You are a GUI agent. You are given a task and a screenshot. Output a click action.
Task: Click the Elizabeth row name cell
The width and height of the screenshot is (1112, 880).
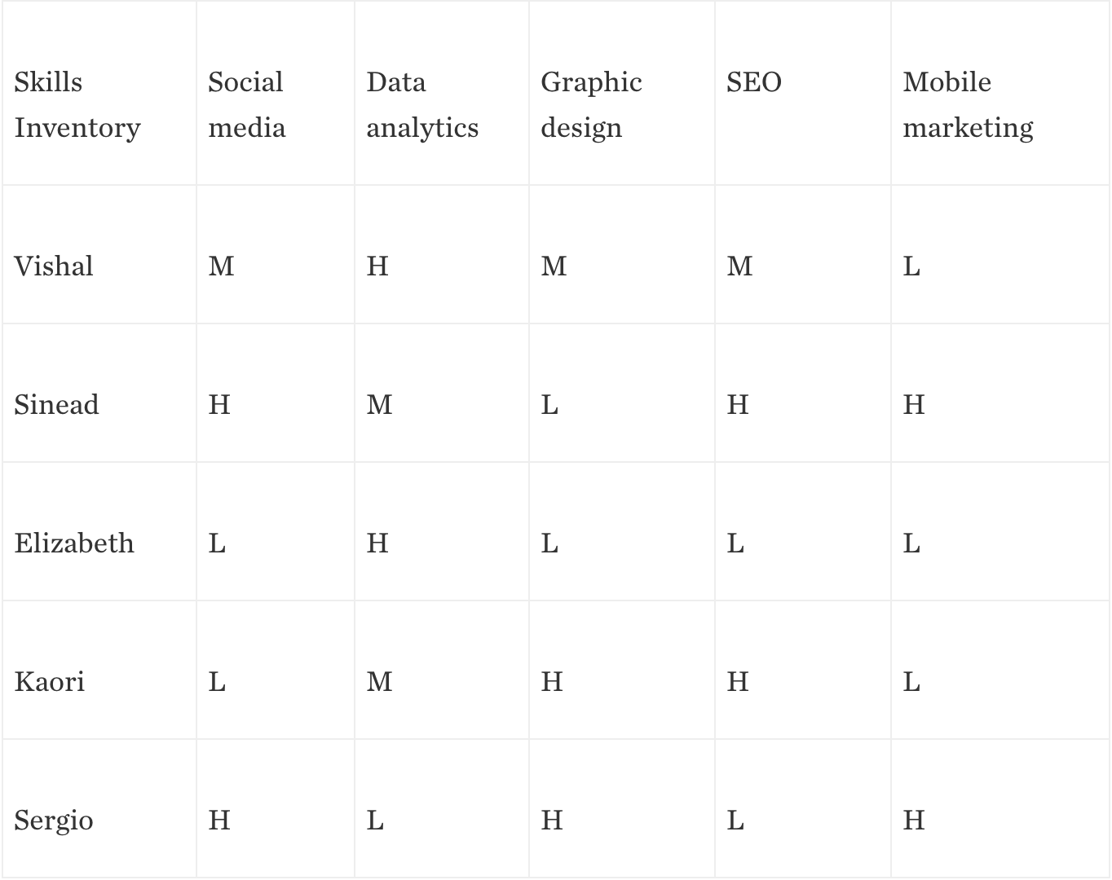click(x=74, y=543)
